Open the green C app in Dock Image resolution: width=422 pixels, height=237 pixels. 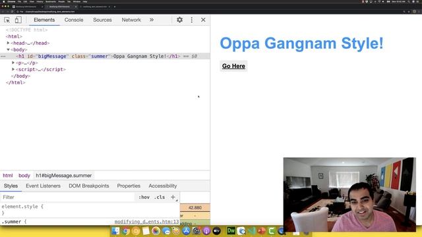point(272,231)
